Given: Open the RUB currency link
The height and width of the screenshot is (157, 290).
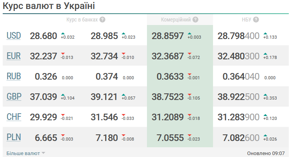Looking at the screenshot, I should click(x=14, y=77).
